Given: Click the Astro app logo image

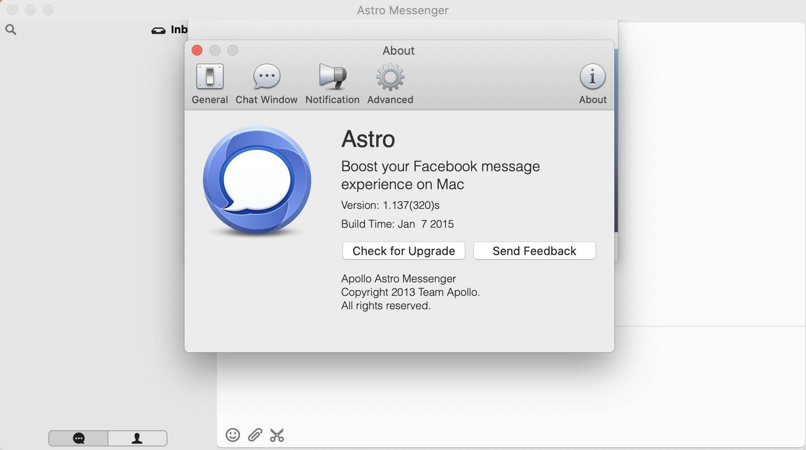Looking at the screenshot, I should pyautogui.click(x=257, y=180).
